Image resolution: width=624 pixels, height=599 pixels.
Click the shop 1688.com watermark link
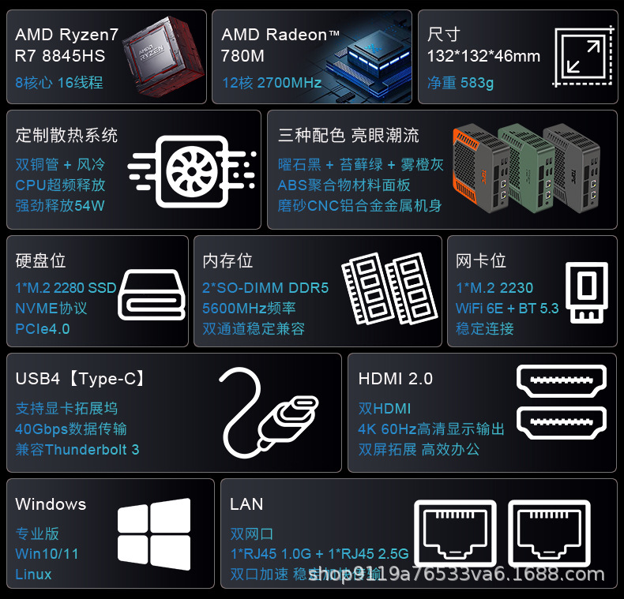(457, 575)
